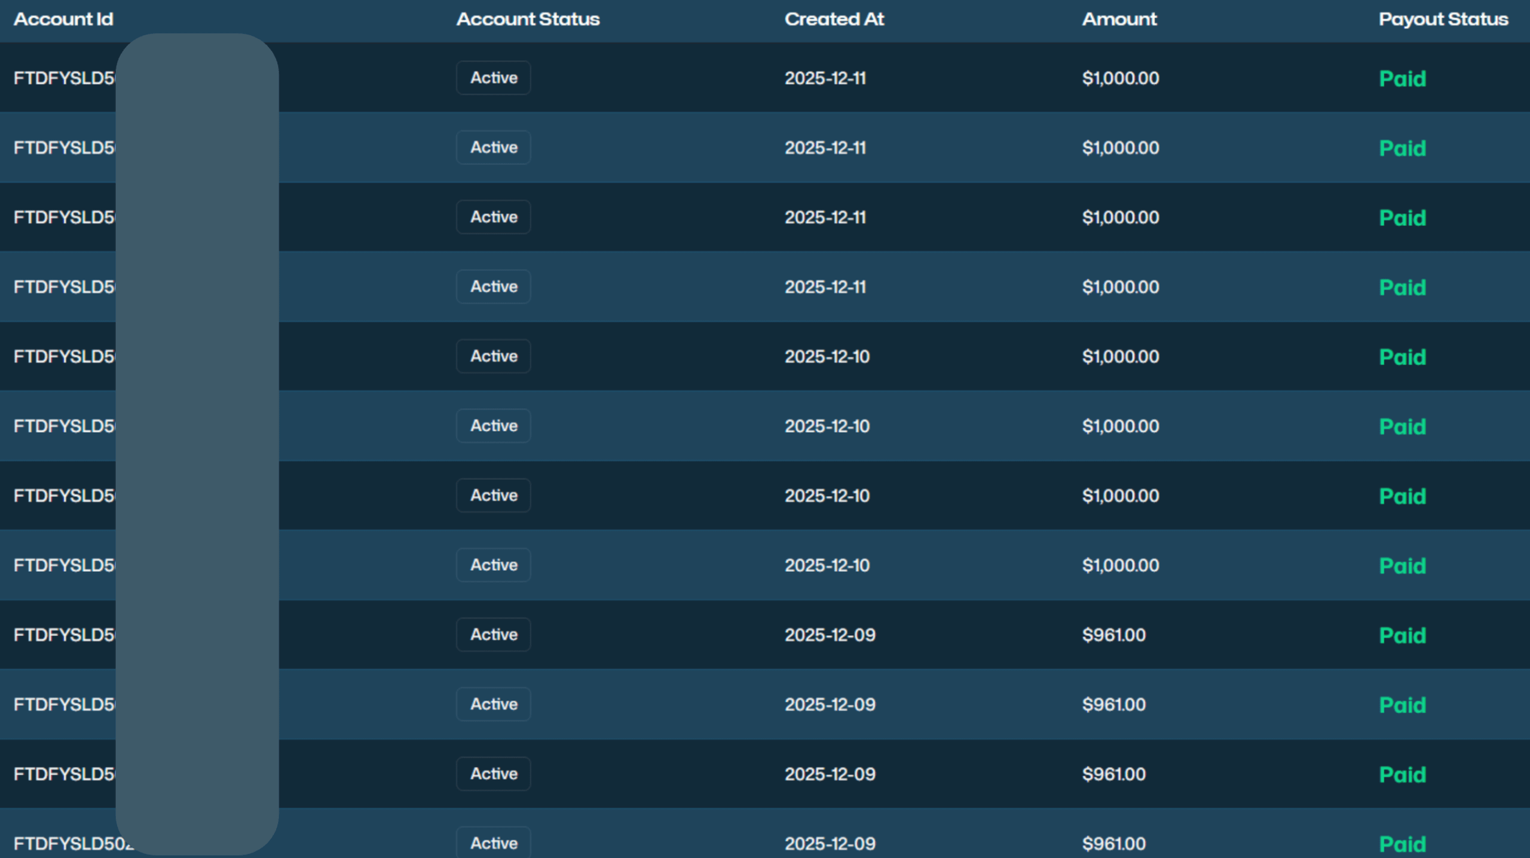Image resolution: width=1530 pixels, height=858 pixels.
Task: Click Paid status in the first 2025-12-10 row
Action: click(1402, 357)
